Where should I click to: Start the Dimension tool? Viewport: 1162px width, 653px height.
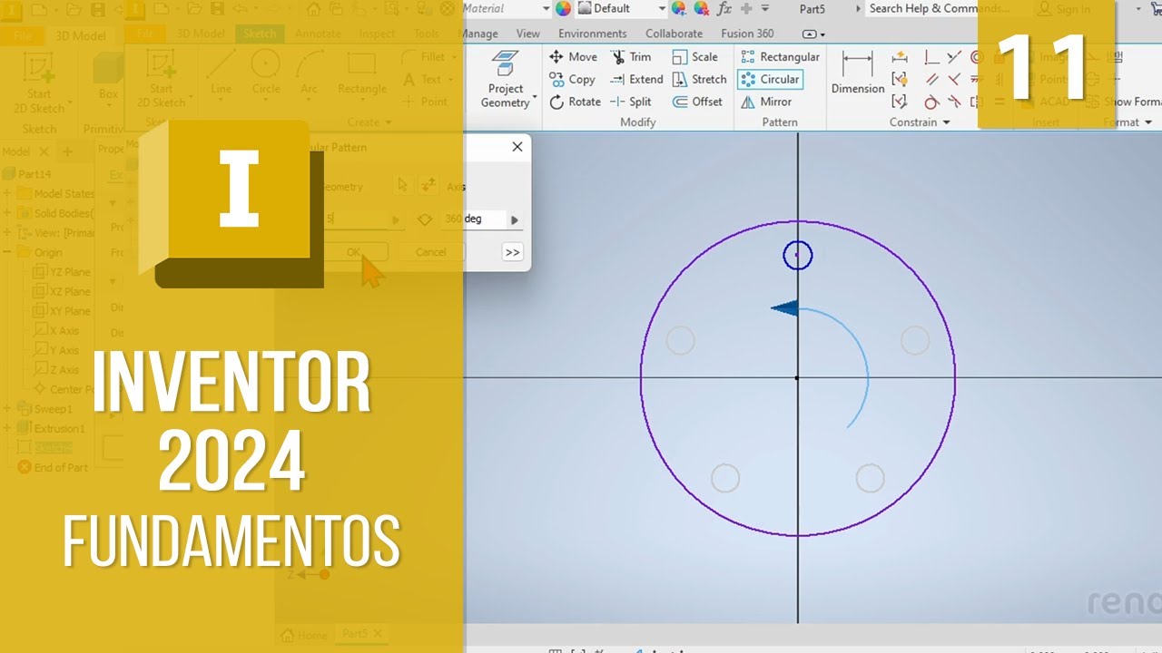tap(857, 73)
